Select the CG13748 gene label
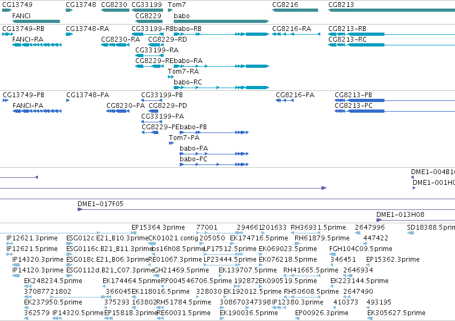 [x=81, y=5]
